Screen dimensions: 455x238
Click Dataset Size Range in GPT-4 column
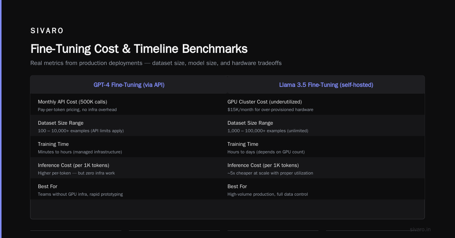pos(61,123)
